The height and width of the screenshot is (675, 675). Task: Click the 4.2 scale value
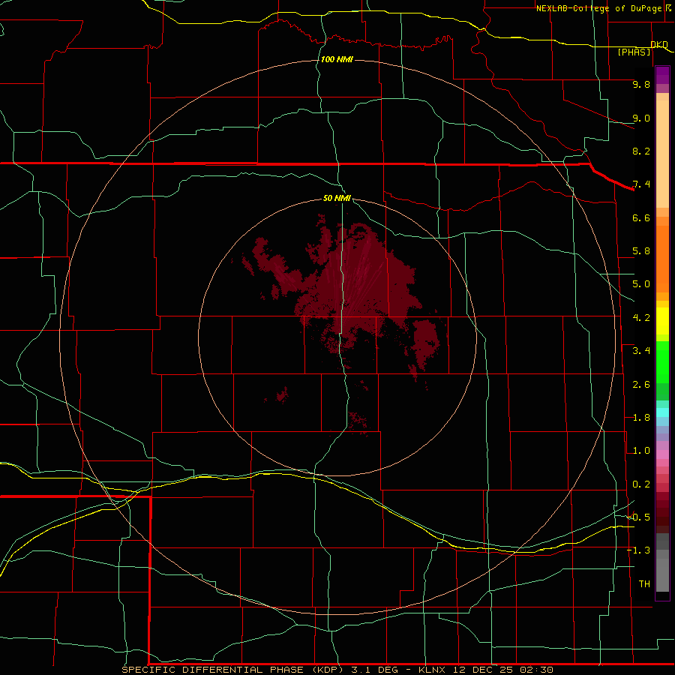tap(641, 318)
